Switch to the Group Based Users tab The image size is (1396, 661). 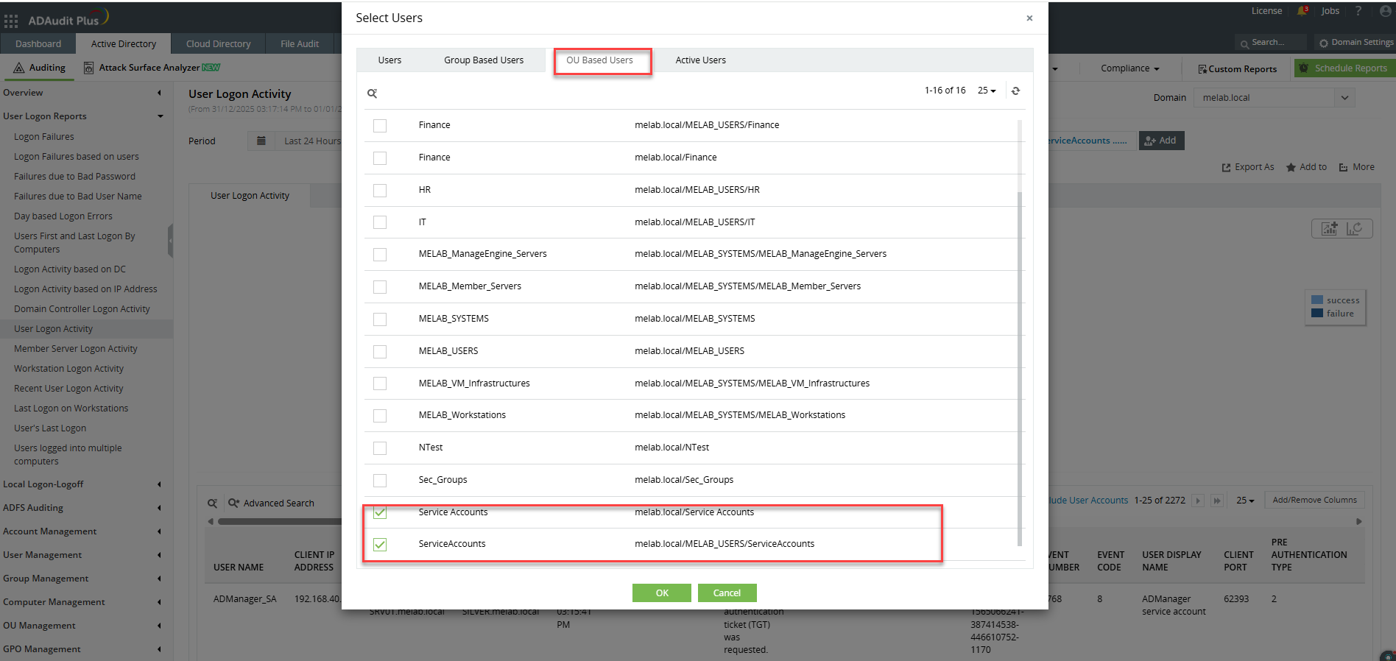(x=484, y=60)
